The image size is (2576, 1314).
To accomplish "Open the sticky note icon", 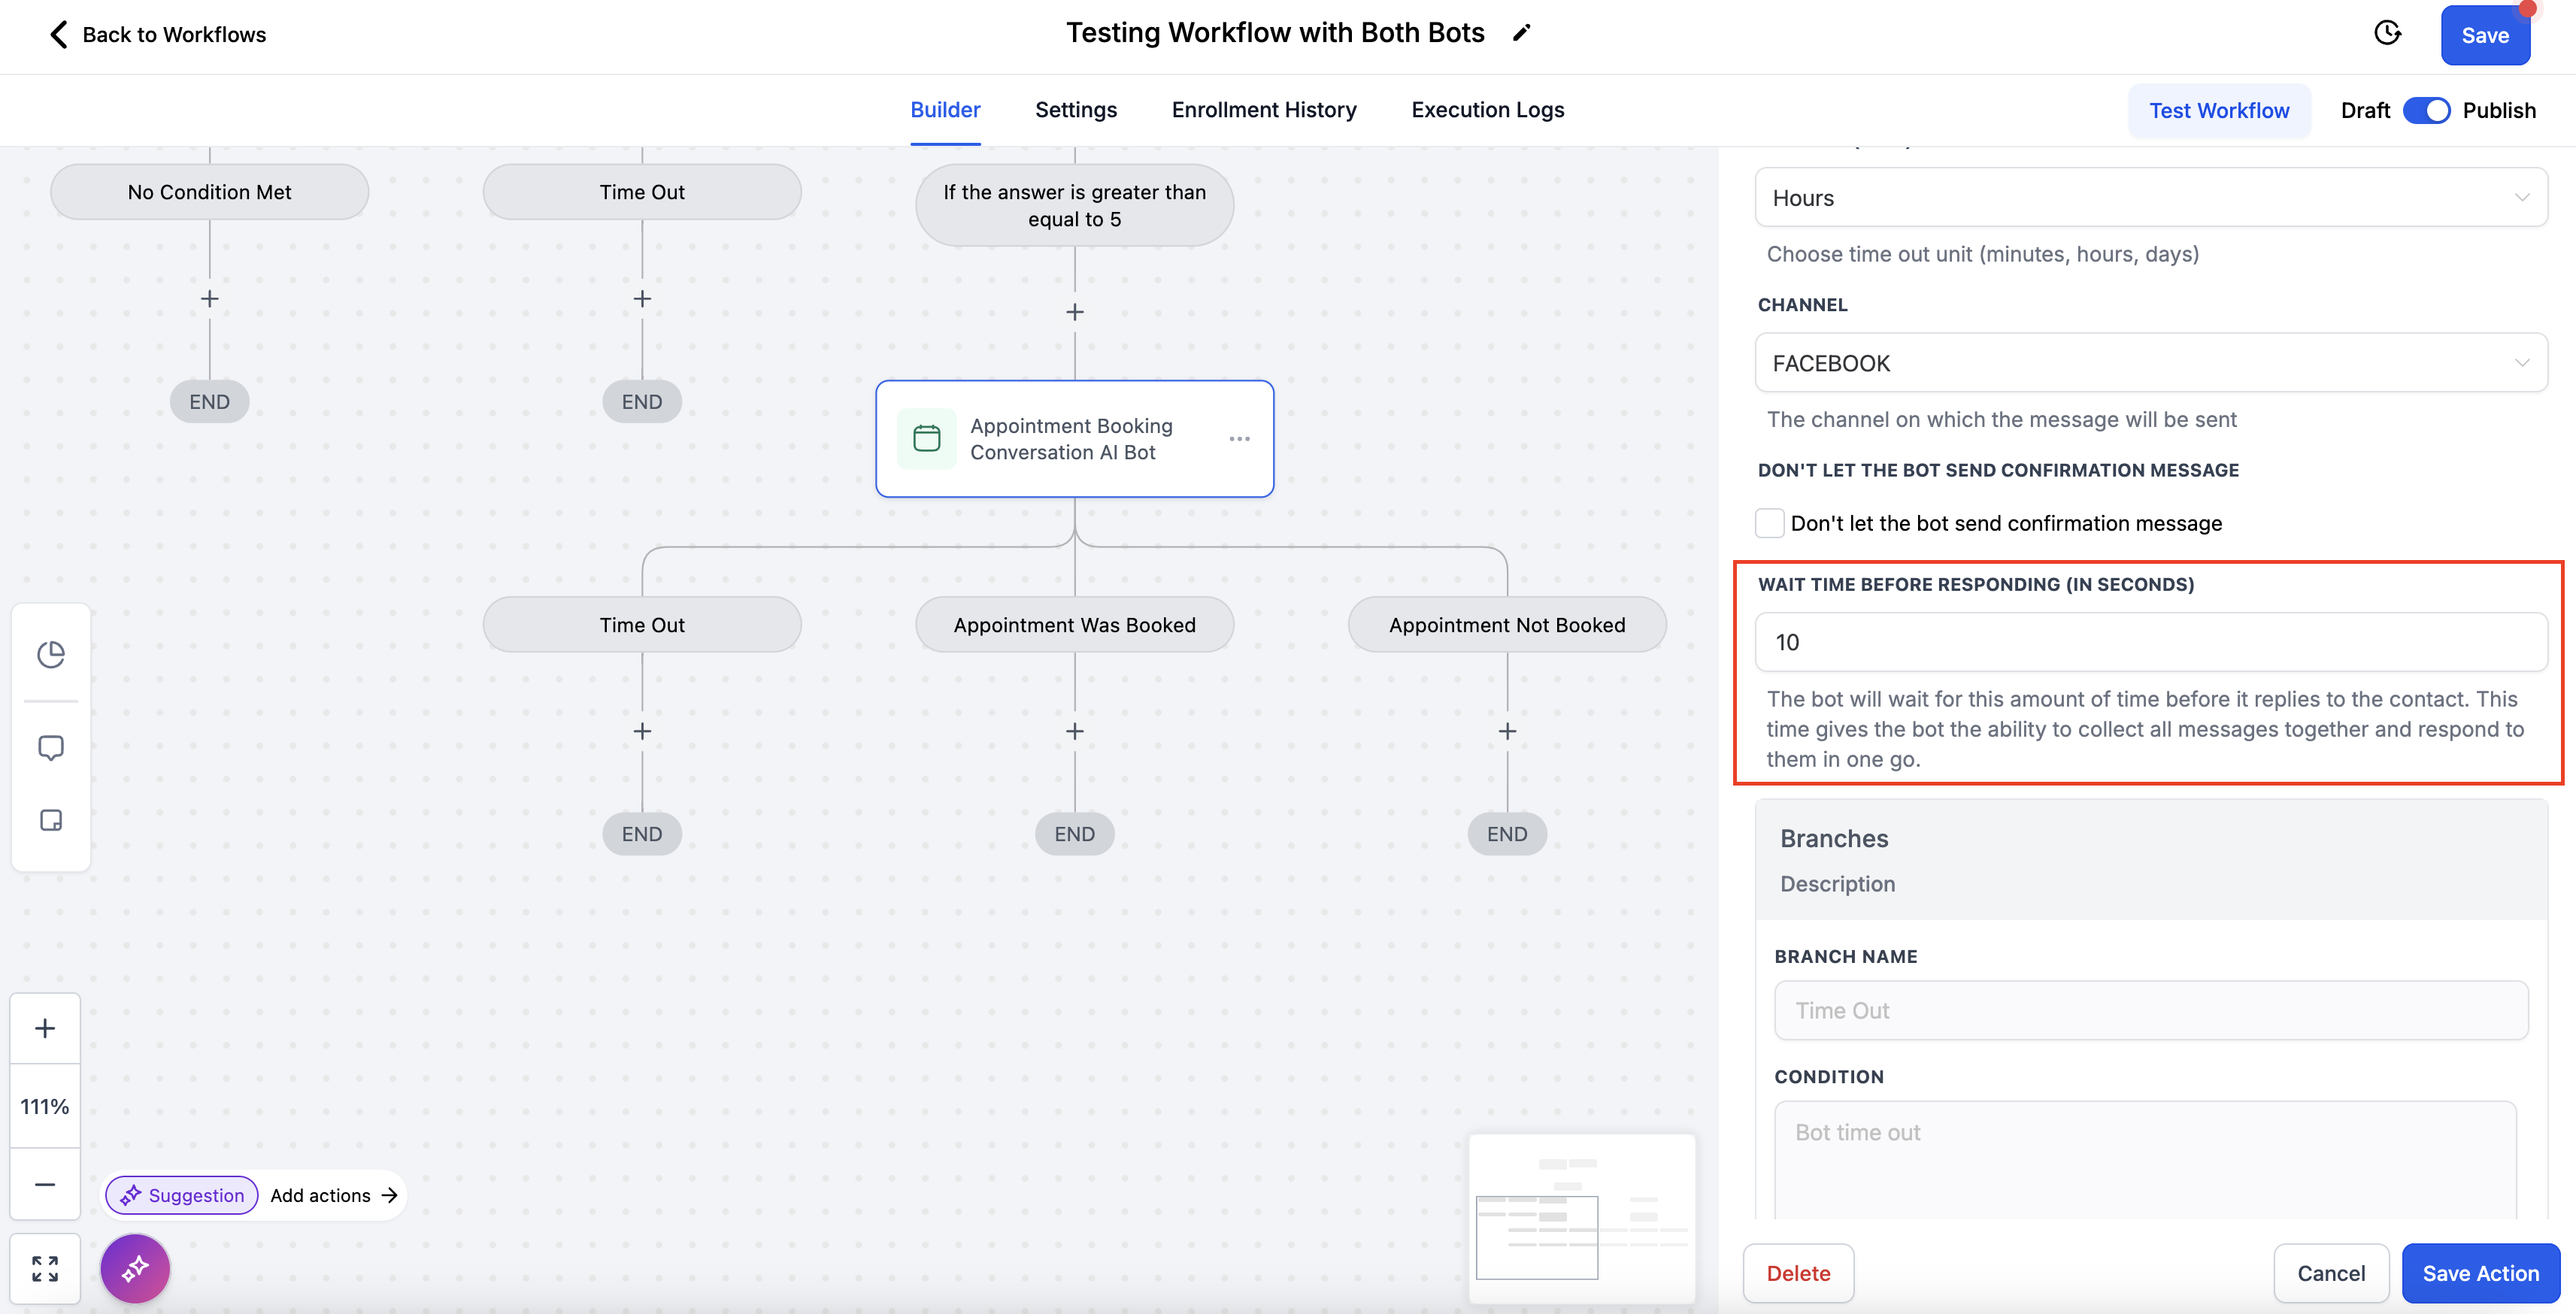I will coord(51,820).
